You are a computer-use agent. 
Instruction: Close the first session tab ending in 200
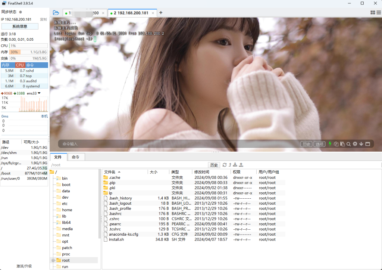(103, 13)
